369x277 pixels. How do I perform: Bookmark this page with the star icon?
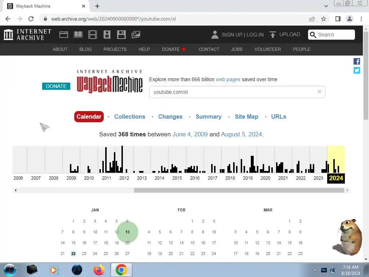click(x=324, y=19)
